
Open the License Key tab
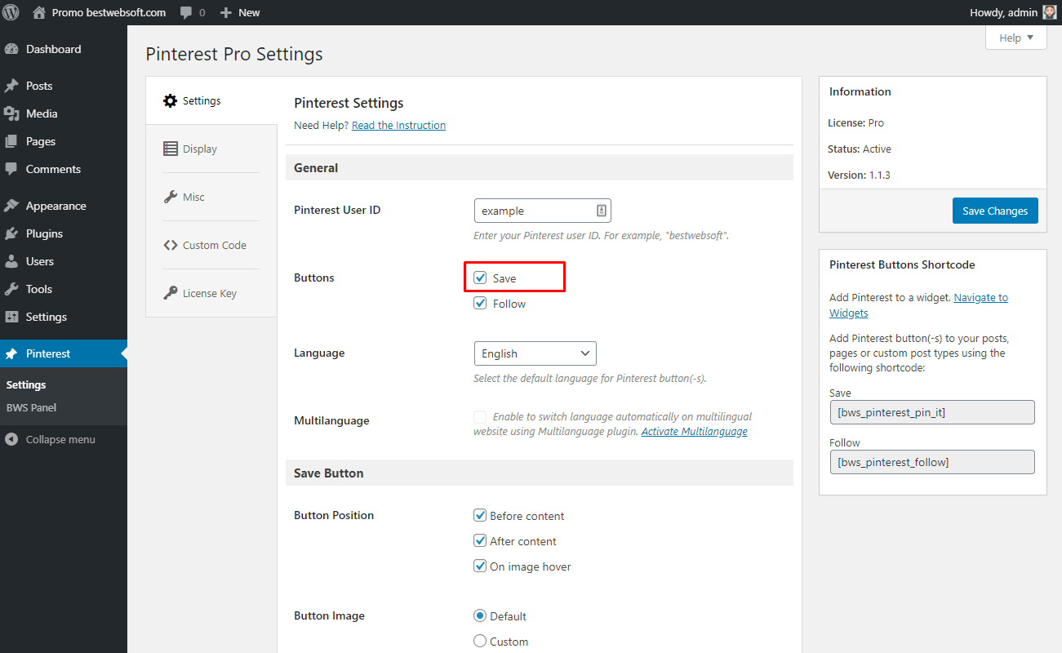point(211,293)
